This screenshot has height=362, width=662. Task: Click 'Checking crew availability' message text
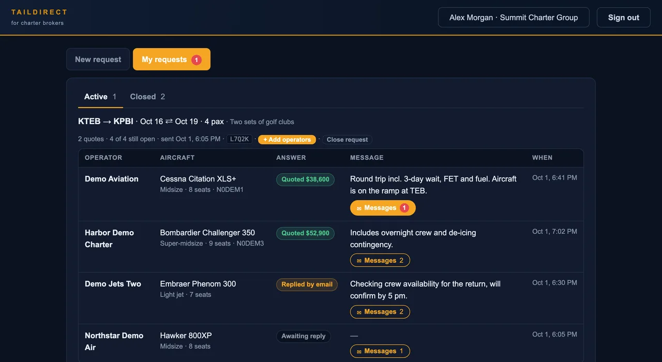pyautogui.click(x=425, y=290)
